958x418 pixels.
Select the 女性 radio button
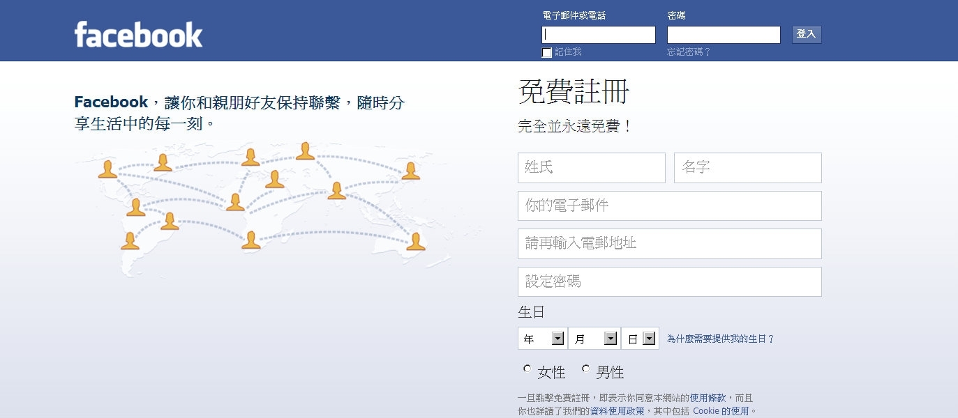(x=527, y=369)
